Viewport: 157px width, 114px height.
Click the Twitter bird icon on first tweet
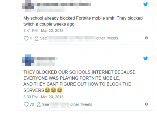pos(145,4)
